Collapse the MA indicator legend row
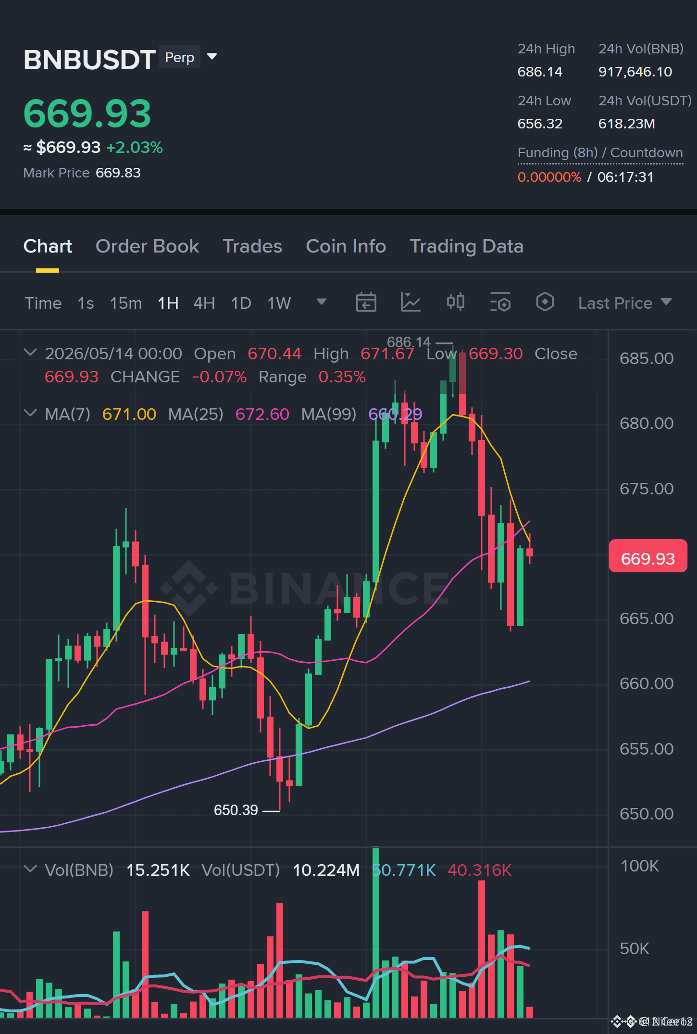Image resolution: width=697 pixels, height=1034 pixels. click(30, 413)
